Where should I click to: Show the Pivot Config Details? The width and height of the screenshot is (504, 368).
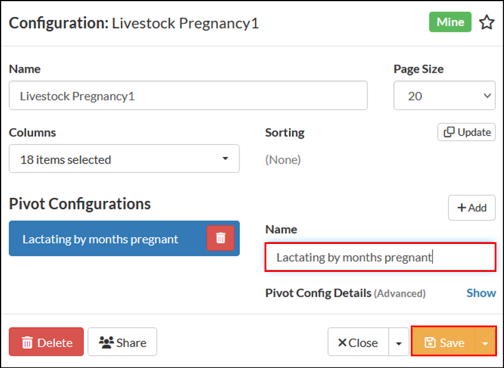pyautogui.click(x=481, y=293)
